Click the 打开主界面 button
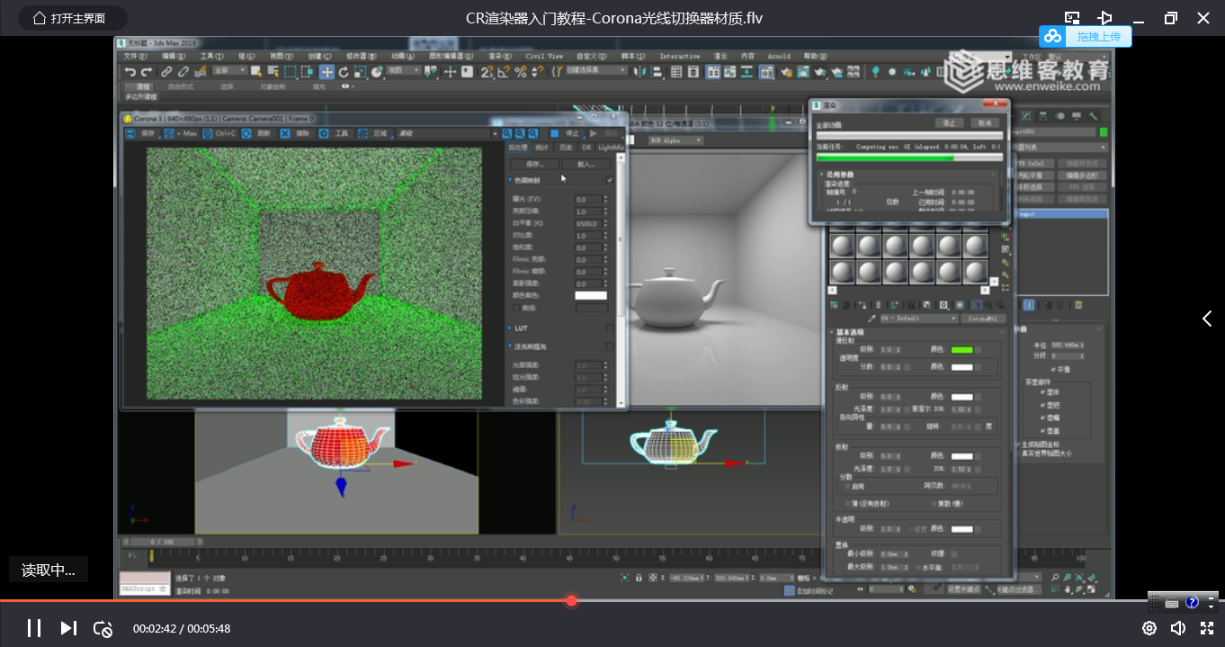This screenshot has height=647, width=1225. [x=72, y=18]
